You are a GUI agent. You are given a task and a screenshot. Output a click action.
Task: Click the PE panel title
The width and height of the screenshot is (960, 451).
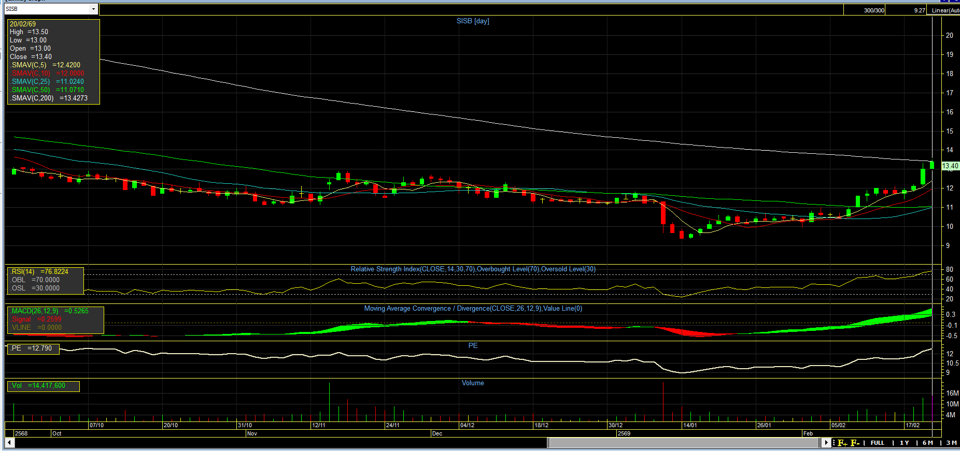[x=473, y=345]
